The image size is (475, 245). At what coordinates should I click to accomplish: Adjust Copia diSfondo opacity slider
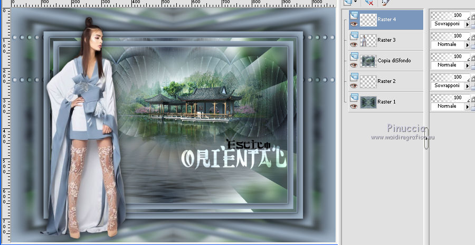pyautogui.click(x=450, y=56)
